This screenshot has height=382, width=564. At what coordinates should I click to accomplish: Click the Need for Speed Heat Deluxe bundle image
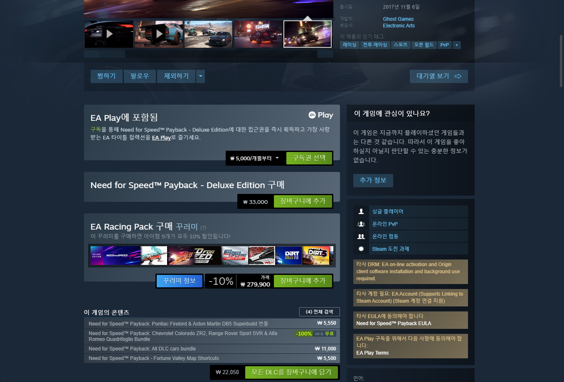pyautogui.click(x=116, y=255)
